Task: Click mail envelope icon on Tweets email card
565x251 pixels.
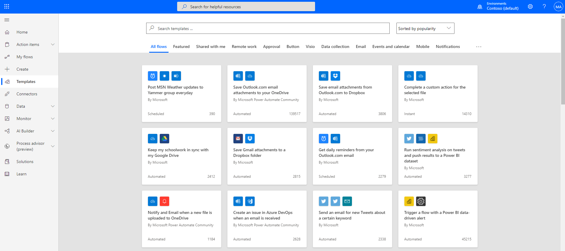Action: [347, 201]
